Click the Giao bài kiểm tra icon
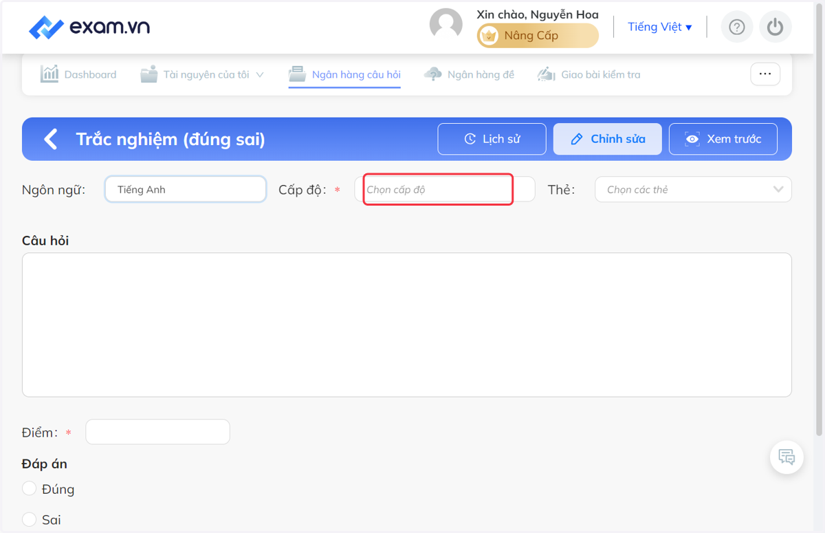Screen dimensions: 825x533 pyautogui.click(x=546, y=74)
